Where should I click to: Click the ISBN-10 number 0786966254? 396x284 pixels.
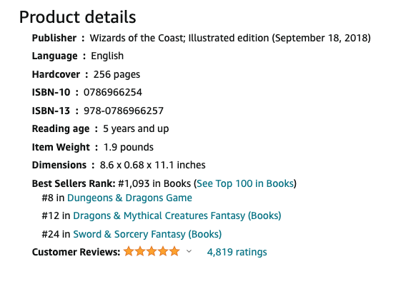113,92
